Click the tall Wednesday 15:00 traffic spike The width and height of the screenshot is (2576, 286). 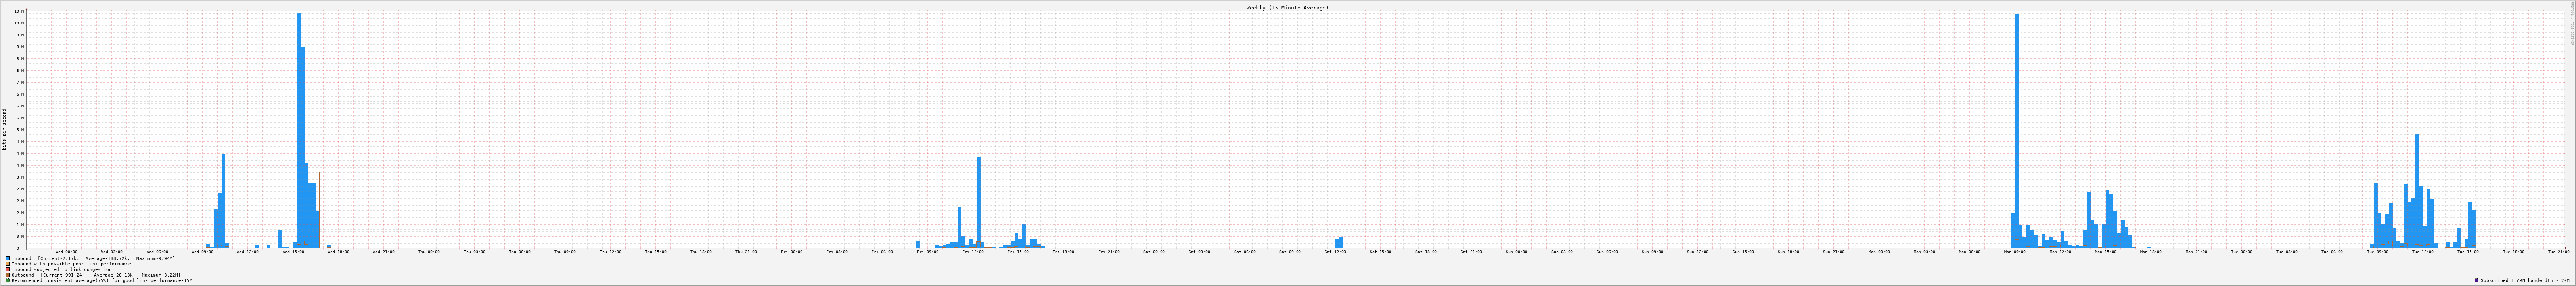click(298, 130)
